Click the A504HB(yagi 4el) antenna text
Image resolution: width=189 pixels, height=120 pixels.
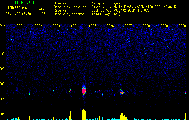(106, 14)
